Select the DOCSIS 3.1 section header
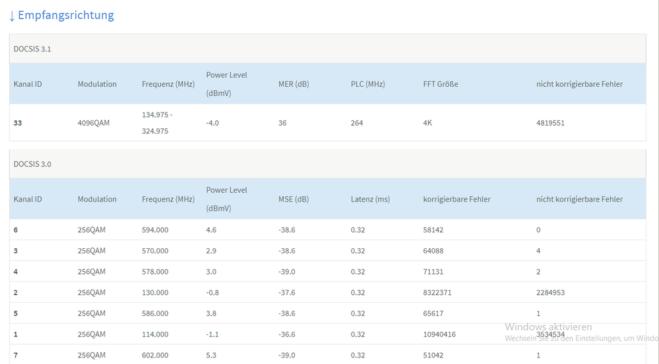This screenshot has width=659, height=364. pos(32,49)
